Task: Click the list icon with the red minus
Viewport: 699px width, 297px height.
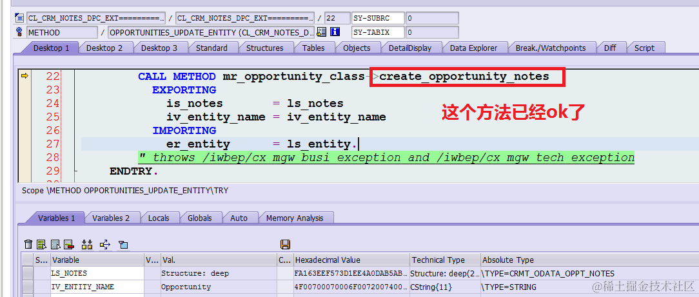Action: click(x=68, y=244)
